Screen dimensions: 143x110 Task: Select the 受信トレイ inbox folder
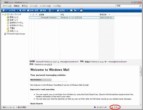(x=14, y=17)
